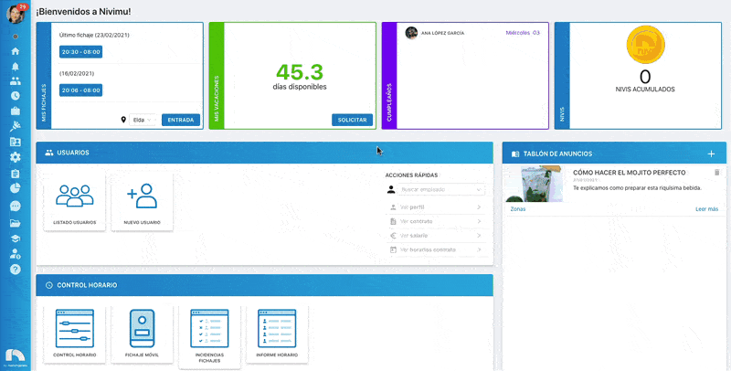Open the help question mark icon
Viewport: 731px width, 371px height.
tap(15, 270)
